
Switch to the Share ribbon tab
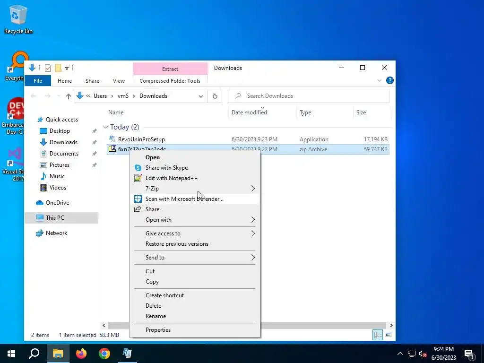click(x=92, y=80)
